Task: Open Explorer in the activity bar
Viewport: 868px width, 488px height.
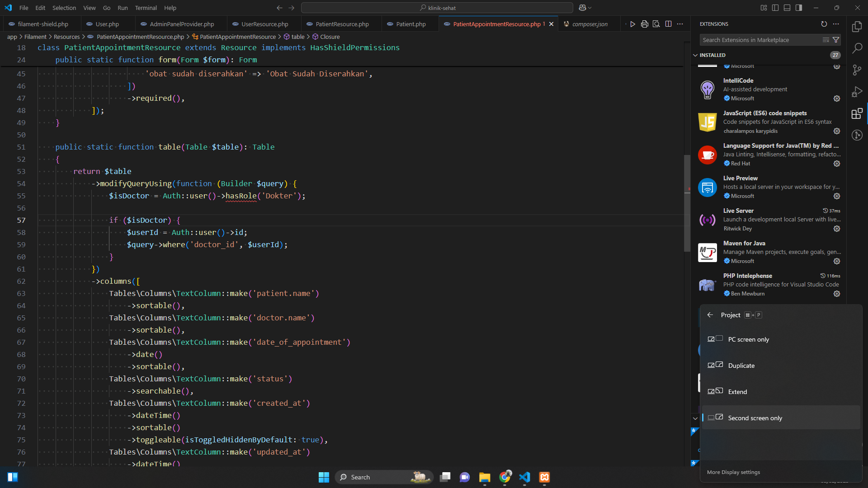Action: pos(857,27)
